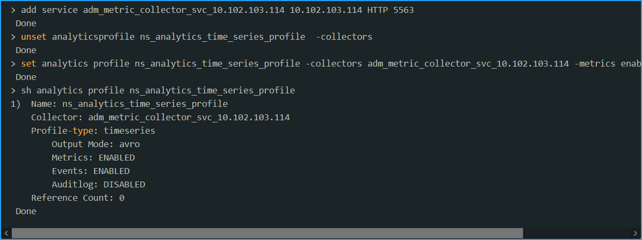Click the left arrow of the horizontal scrollbar
Image resolution: width=642 pixels, height=240 pixels.
(6, 233)
